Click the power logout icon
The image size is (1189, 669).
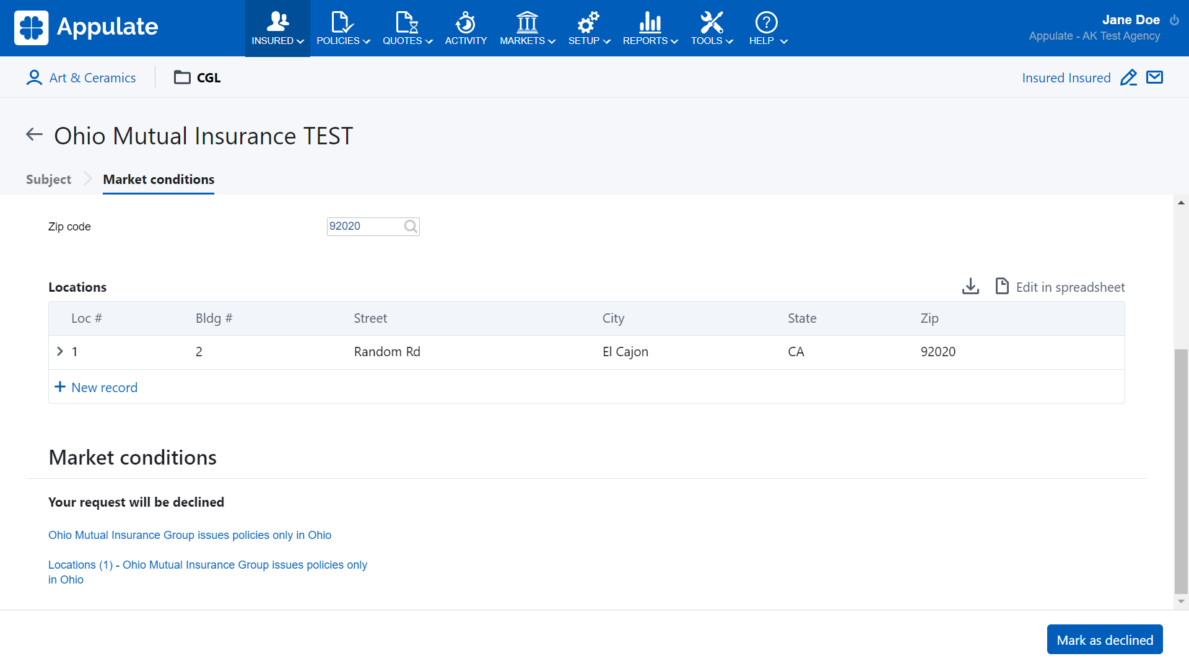coord(1174,20)
